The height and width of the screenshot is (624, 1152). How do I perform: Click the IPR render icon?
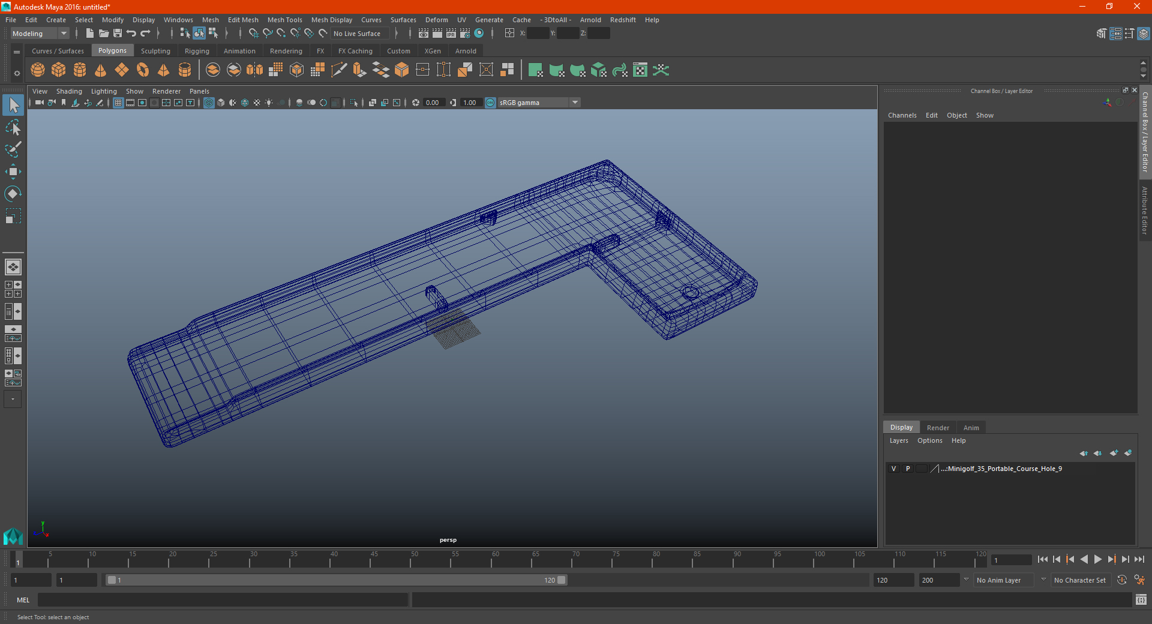pyautogui.click(x=451, y=34)
